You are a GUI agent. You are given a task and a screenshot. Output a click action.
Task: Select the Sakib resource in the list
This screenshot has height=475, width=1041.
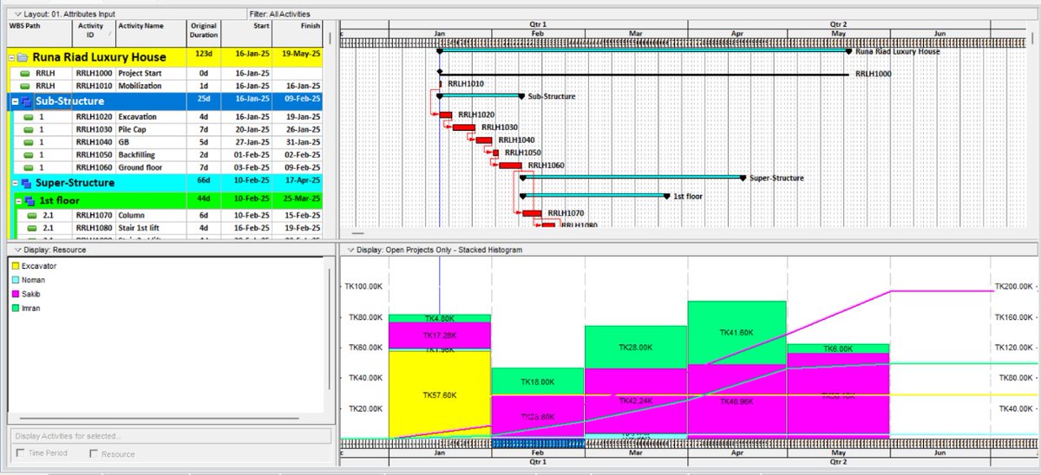33,294
